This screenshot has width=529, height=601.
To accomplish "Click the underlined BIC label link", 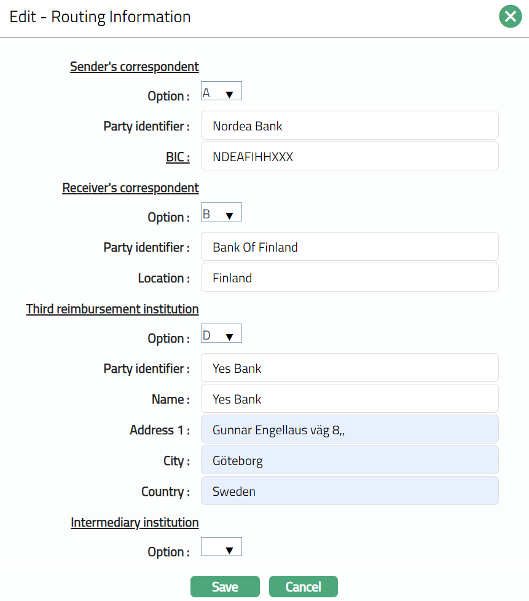I will (177, 157).
